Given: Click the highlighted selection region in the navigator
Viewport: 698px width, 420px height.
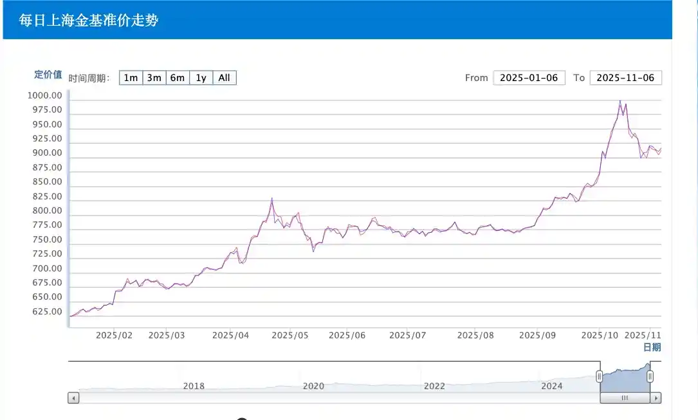Looking at the screenshot, I should [625, 376].
